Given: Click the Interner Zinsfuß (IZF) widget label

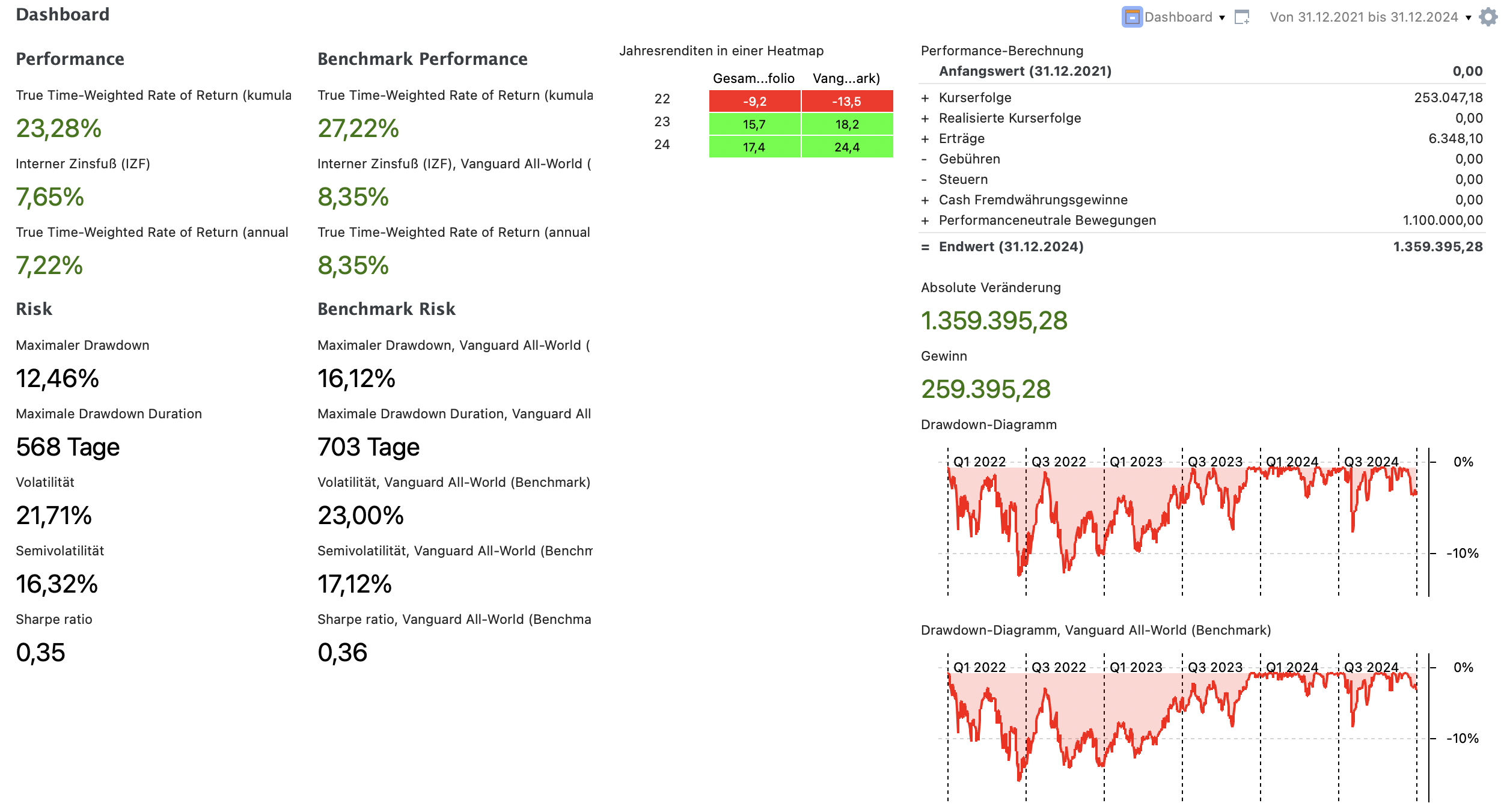Looking at the screenshot, I should coord(82,163).
